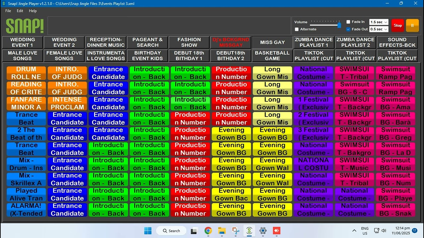This screenshot has width=424, height=238.
Task: Click the taskbar Search box
Action: tap(171, 231)
